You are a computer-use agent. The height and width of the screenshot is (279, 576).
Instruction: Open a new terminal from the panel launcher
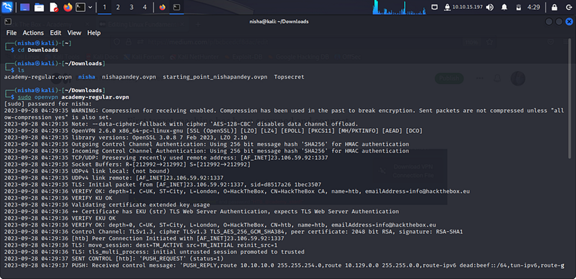[80, 7]
